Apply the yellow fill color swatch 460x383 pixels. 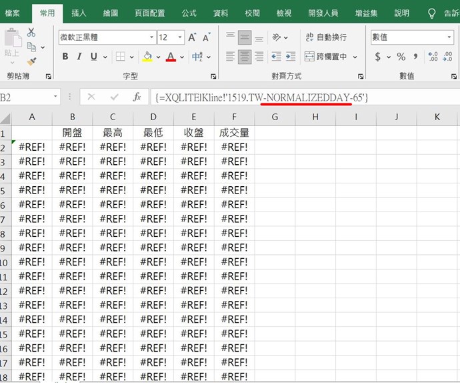(x=147, y=57)
